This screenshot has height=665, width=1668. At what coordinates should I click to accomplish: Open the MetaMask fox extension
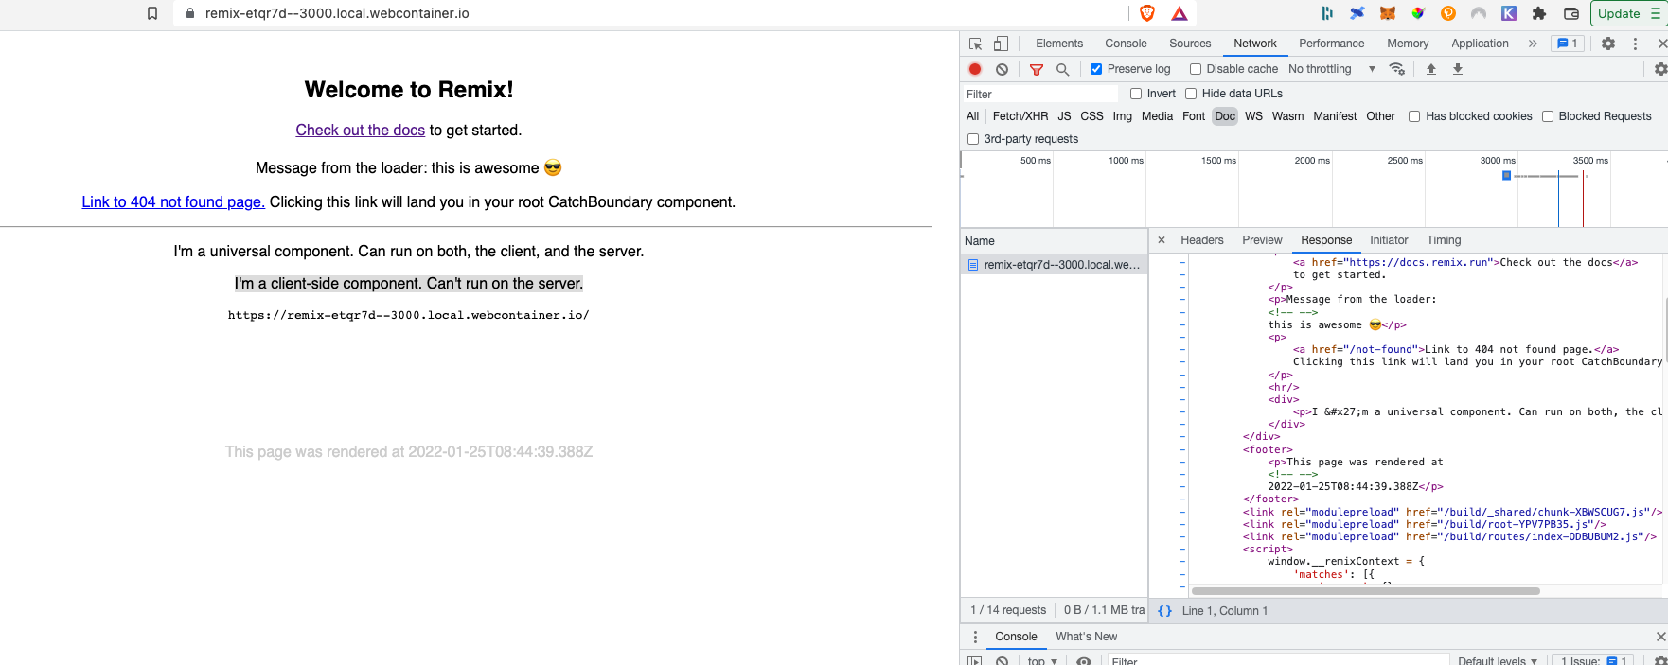(1388, 13)
